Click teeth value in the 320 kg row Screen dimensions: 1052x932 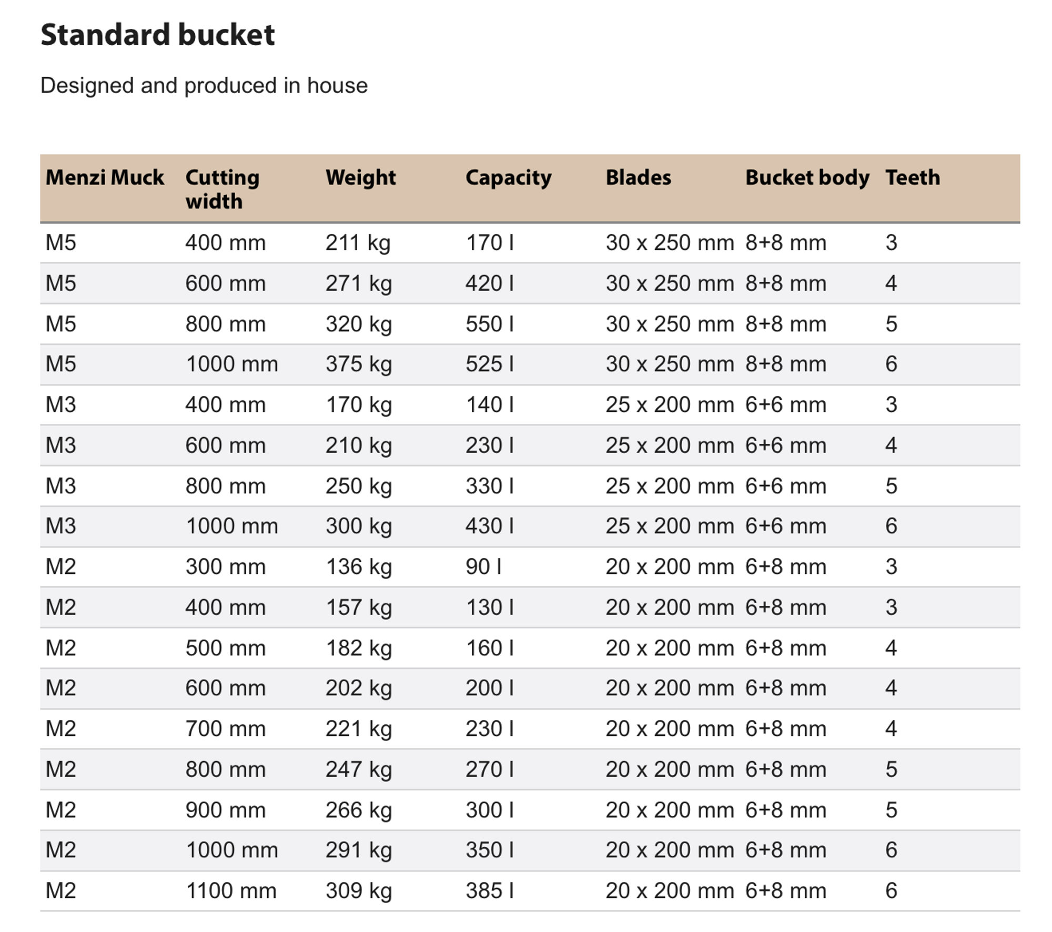point(892,324)
